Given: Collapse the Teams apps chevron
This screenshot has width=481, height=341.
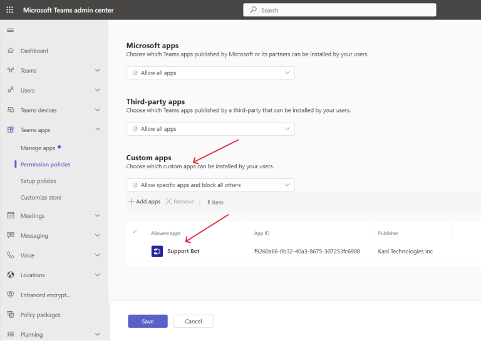Looking at the screenshot, I should coord(98,130).
